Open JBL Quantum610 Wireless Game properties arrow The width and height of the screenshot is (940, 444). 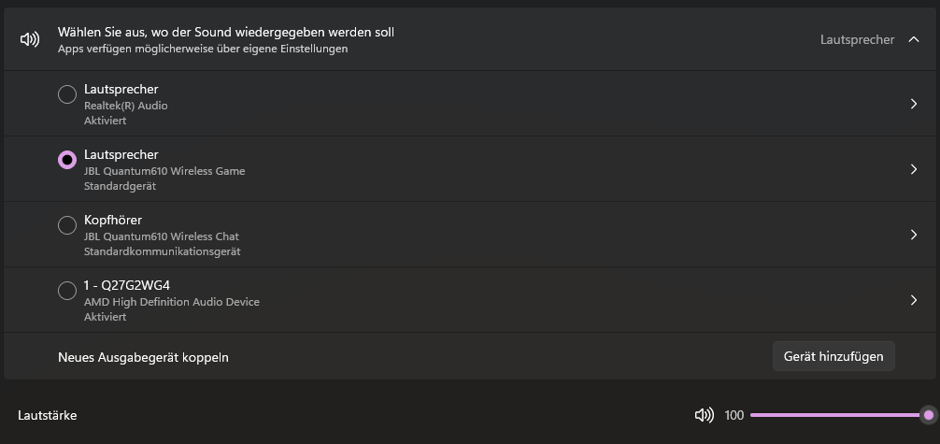coord(914,169)
